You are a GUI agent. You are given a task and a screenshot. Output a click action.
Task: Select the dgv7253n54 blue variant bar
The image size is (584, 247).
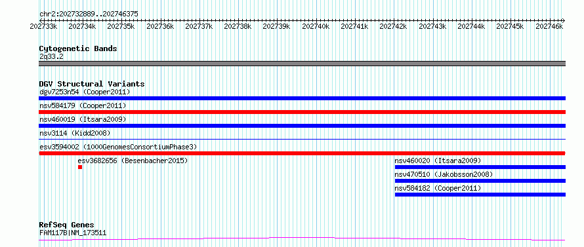click(x=302, y=98)
